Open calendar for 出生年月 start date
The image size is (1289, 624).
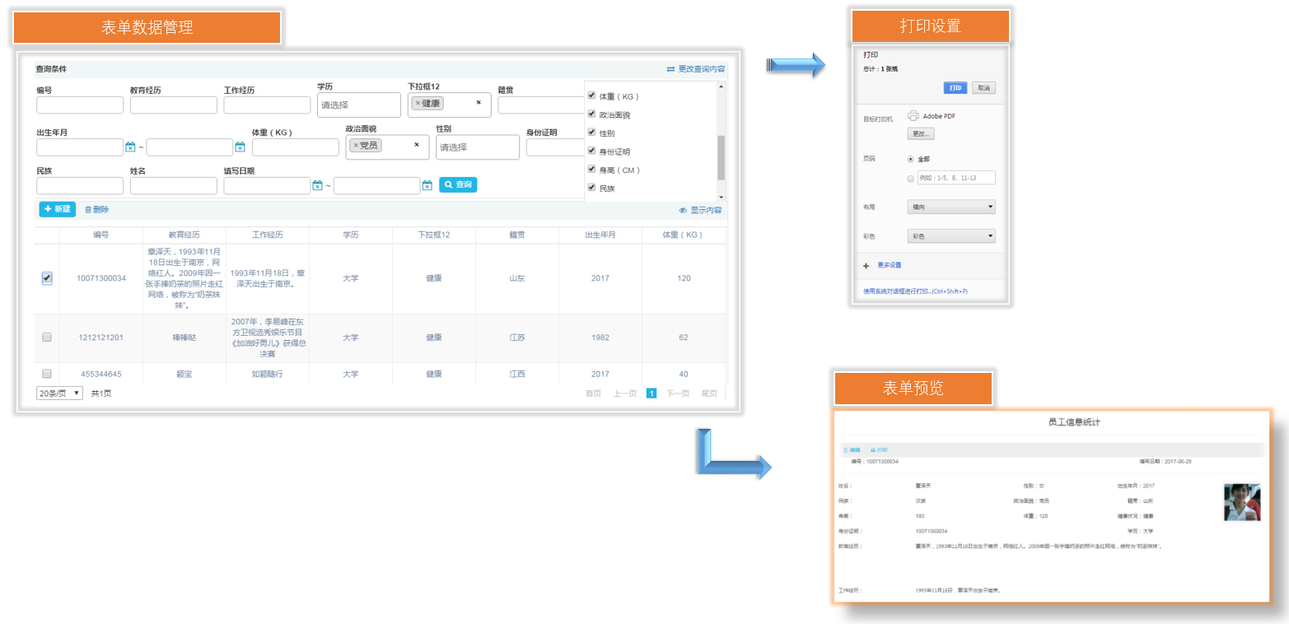pyautogui.click(x=130, y=147)
